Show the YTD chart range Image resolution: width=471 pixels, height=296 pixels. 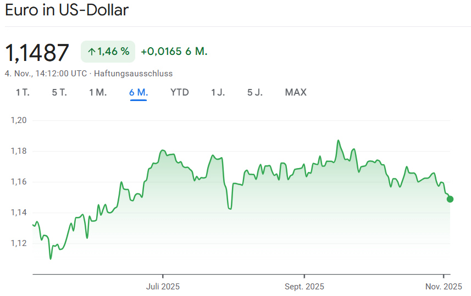click(x=180, y=92)
